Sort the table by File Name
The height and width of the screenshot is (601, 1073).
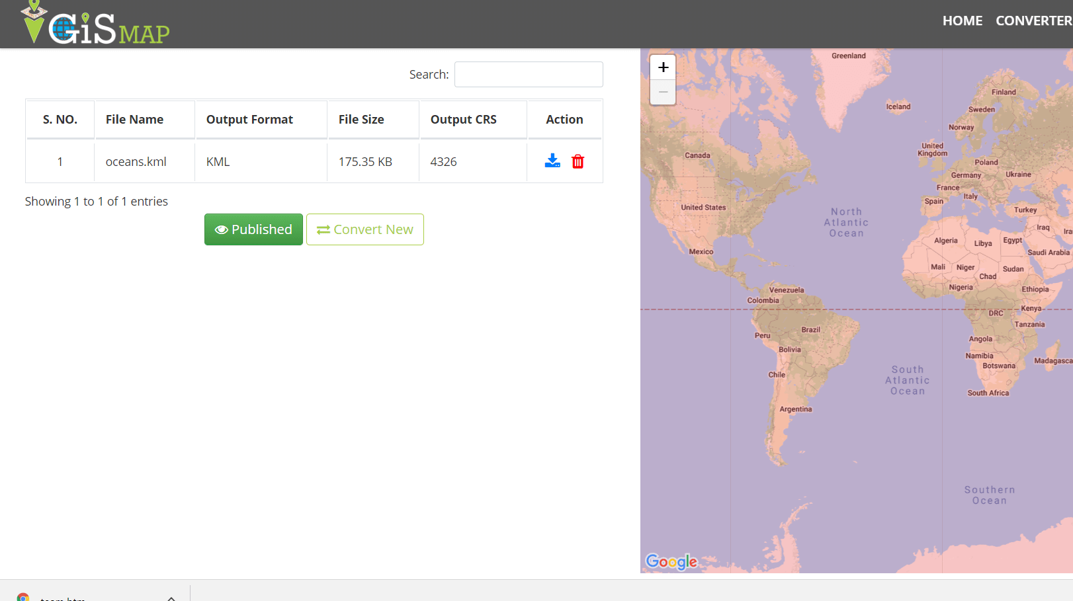(134, 119)
